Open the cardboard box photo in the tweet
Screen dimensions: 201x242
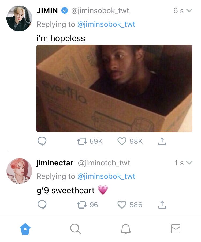coord(114,88)
